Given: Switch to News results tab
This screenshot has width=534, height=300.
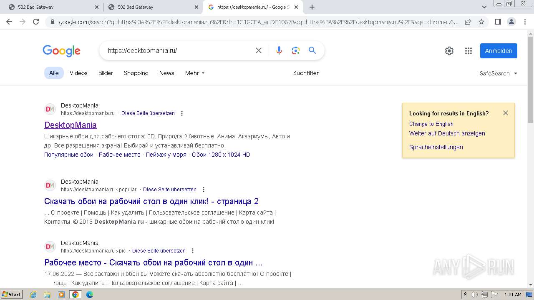Looking at the screenshot, I should pos(166,73).
